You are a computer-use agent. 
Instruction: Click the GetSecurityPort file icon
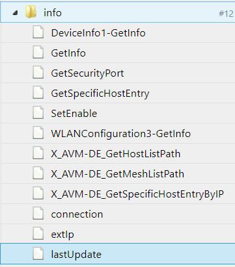pyautogui.click(x=38, y=73)
